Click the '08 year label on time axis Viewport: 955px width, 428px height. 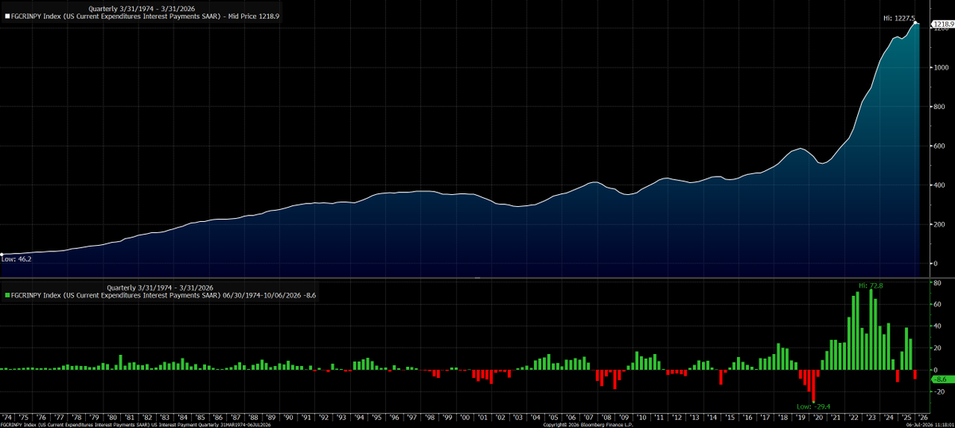606,417
